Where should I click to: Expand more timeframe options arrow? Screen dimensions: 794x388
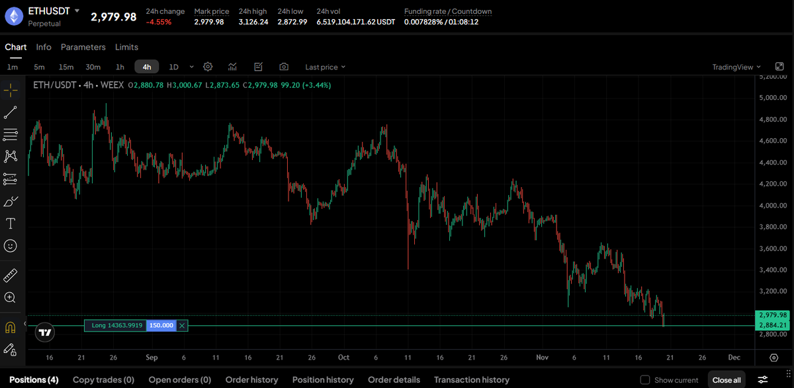[x=192, y=67]
